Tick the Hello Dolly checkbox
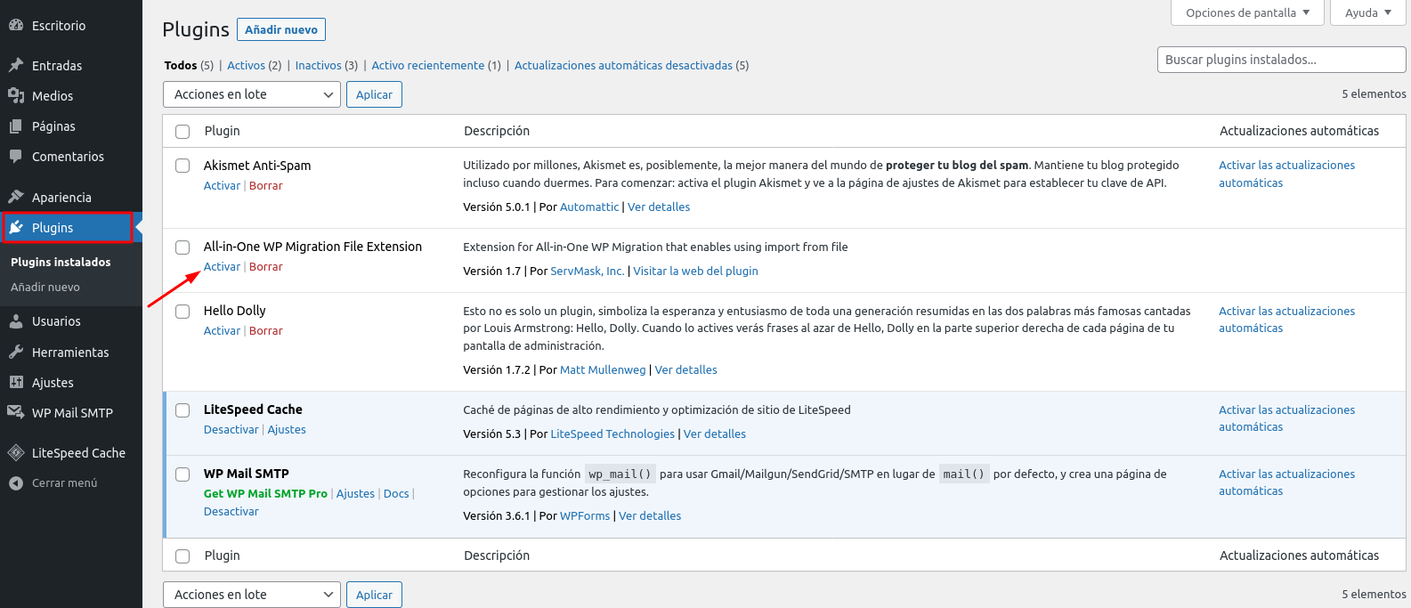This screenshot has height=608, width=1411. point(182,311)
